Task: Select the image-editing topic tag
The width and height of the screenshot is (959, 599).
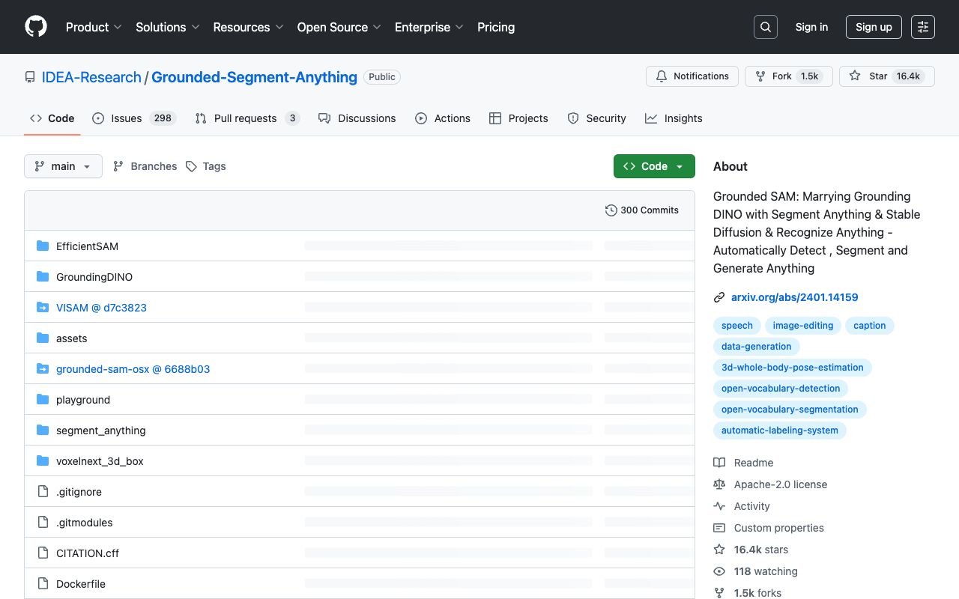Action: (803, 326)
